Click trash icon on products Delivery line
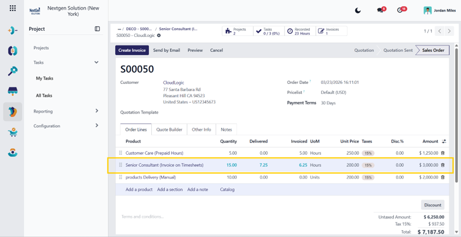This screenshot has width=461, height=237. tap(443, 177)
